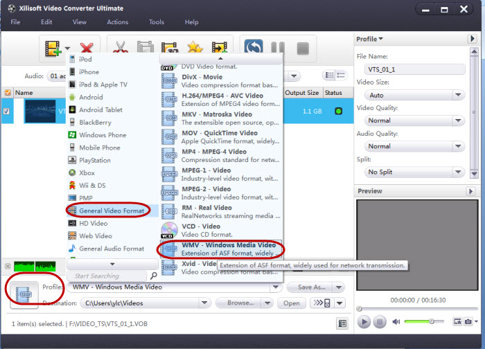Open the Destination path dropdown

(x=204, y=303)
